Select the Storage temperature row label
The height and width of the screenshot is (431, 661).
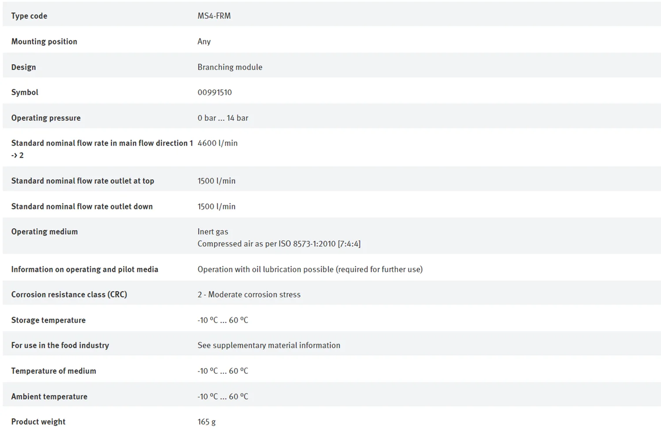tap(48, 320)
